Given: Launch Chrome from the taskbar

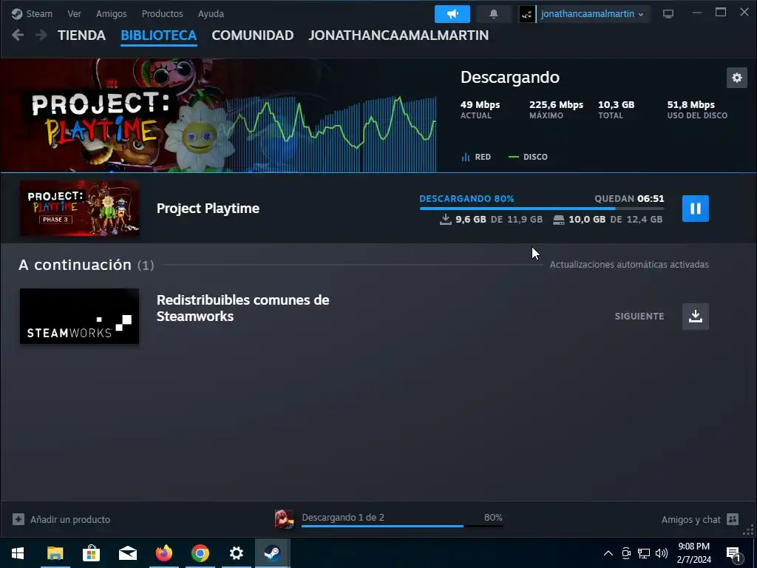Looking at the screenshot, I should (x=200, y=553).
